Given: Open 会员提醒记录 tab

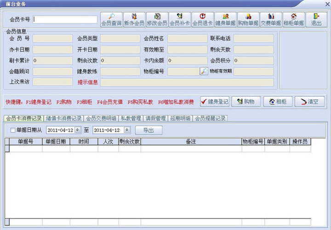Looking at the screenshot, I should pyautogui.click(x=210, y=118).
